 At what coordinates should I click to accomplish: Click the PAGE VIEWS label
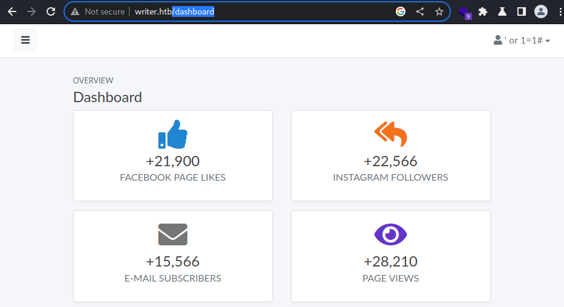tap(391, 278)
